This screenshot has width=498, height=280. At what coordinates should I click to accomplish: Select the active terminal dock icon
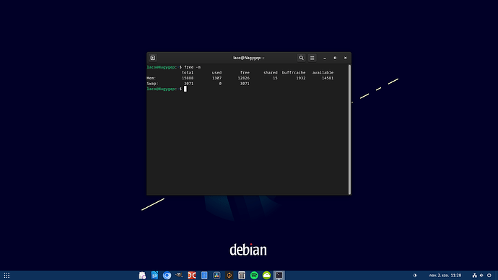click(x=279, y=275)
